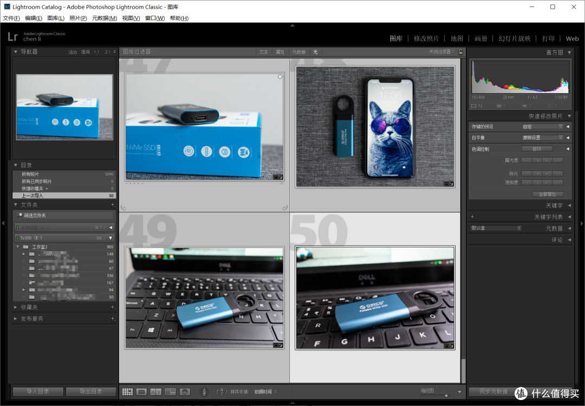This screenshot has width=585, height=406.
Task: Set navigator zoom to 2:1
Action: [x=107, y=52]
